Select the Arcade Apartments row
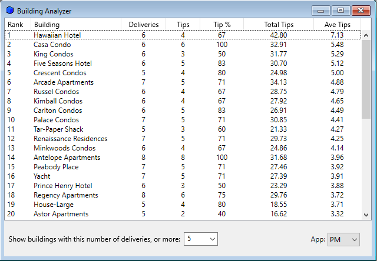 [x=183, y=82]
